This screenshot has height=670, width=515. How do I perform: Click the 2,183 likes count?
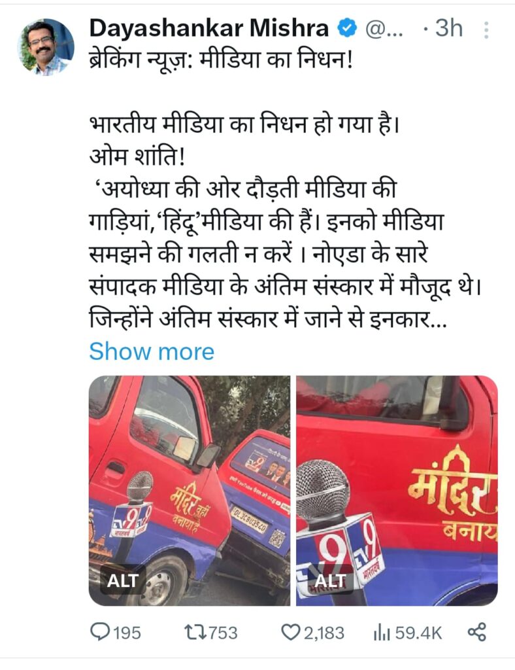pos(324,633)
